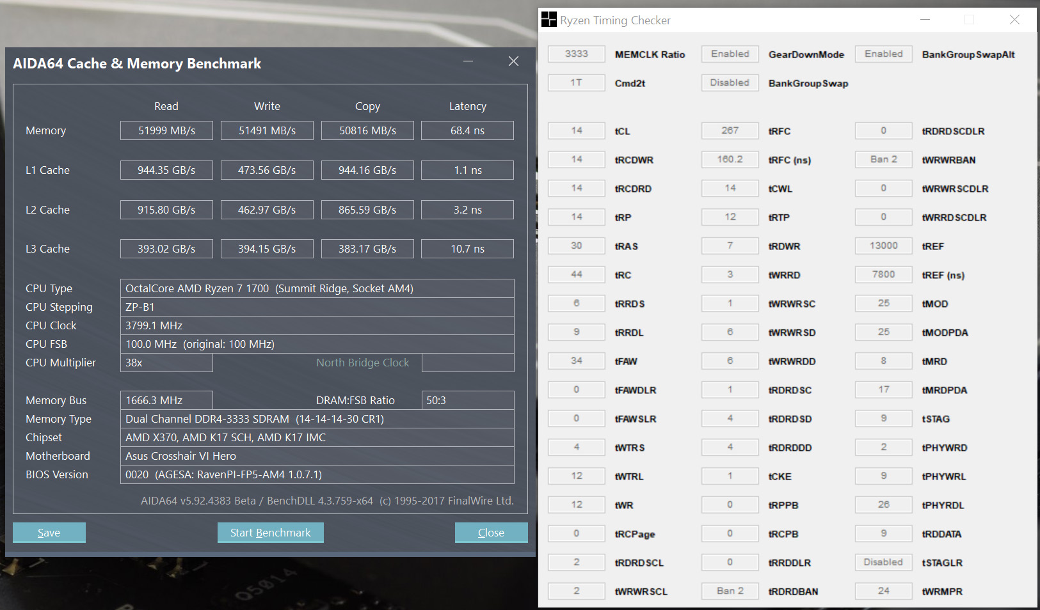Image resolution: width=1040 pixels, height=610 pixels.
Task: Click the tRDRDSCL value field
Action: 577,562
